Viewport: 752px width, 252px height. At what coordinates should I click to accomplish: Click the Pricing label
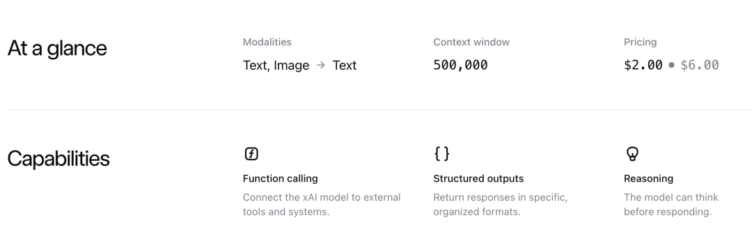pyautogui.click(x=641, y=42)
